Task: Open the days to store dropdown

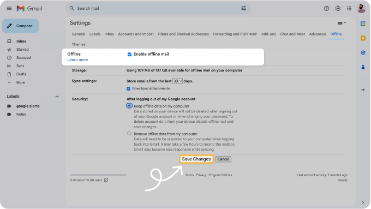Action: pyautogui.click(x=177, y=81)
